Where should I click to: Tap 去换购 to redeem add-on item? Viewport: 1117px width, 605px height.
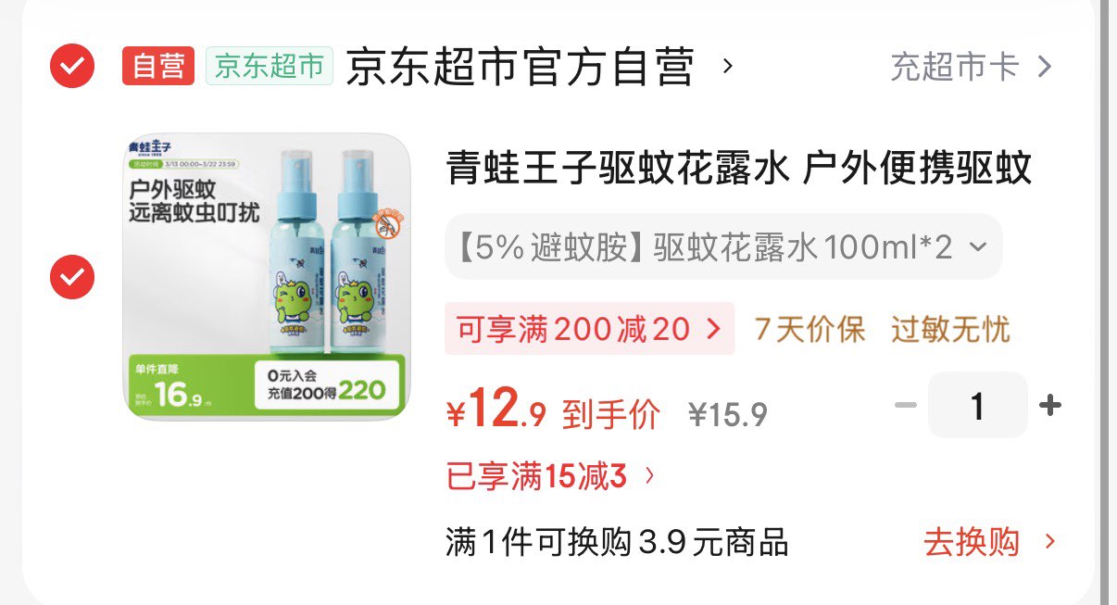point(990,542)
